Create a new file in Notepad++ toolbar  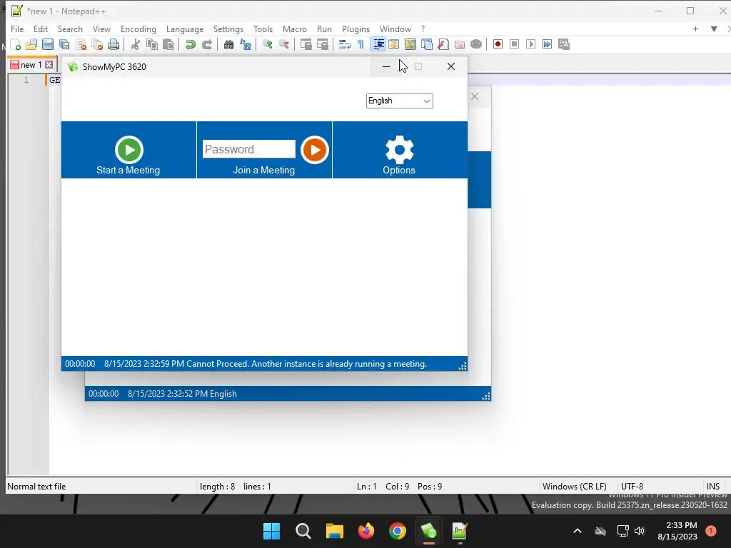click(16, 45)
